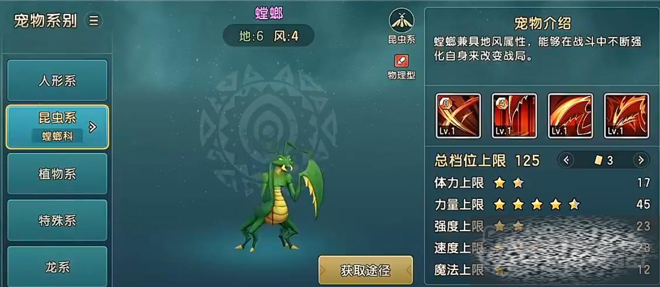Select the first skill icon marked 0
660x287 pixels.
[458, 116]
